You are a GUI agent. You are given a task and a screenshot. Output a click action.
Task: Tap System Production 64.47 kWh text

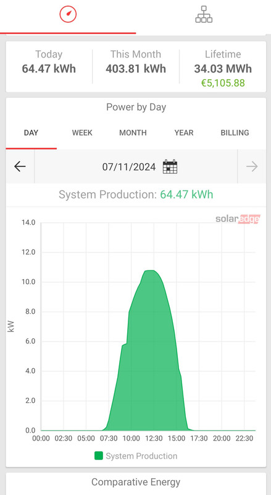coord(136,194)
